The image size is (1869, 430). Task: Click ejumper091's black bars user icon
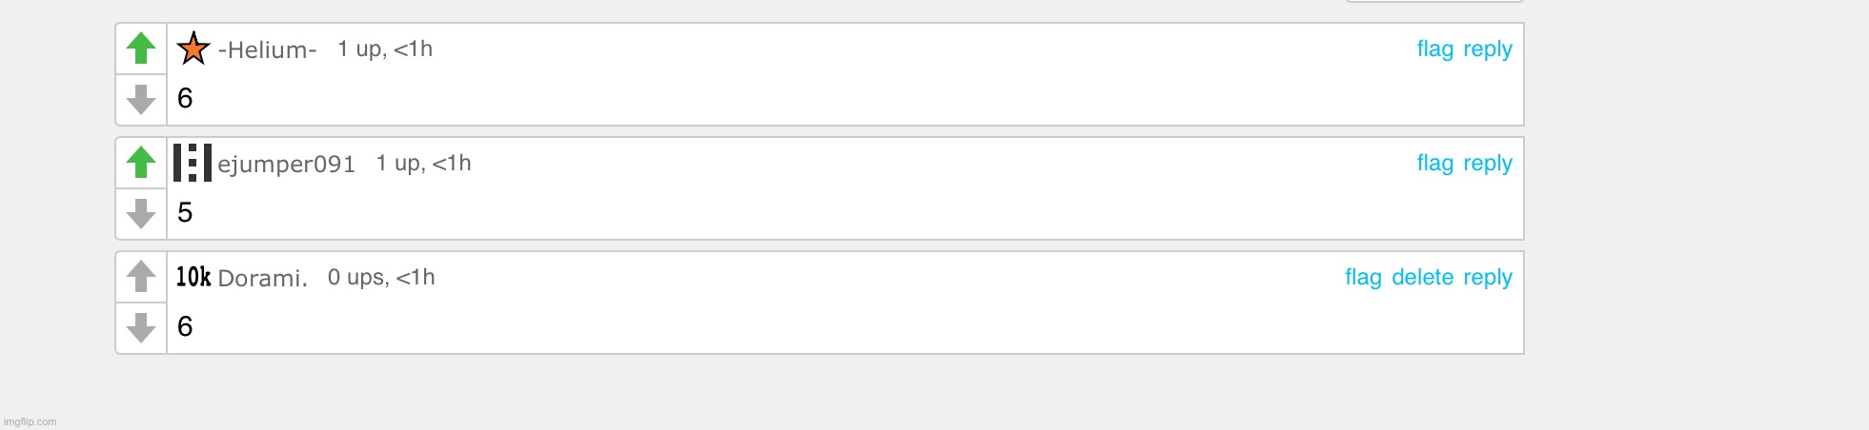pyautogui.click(x=193, y=163)
